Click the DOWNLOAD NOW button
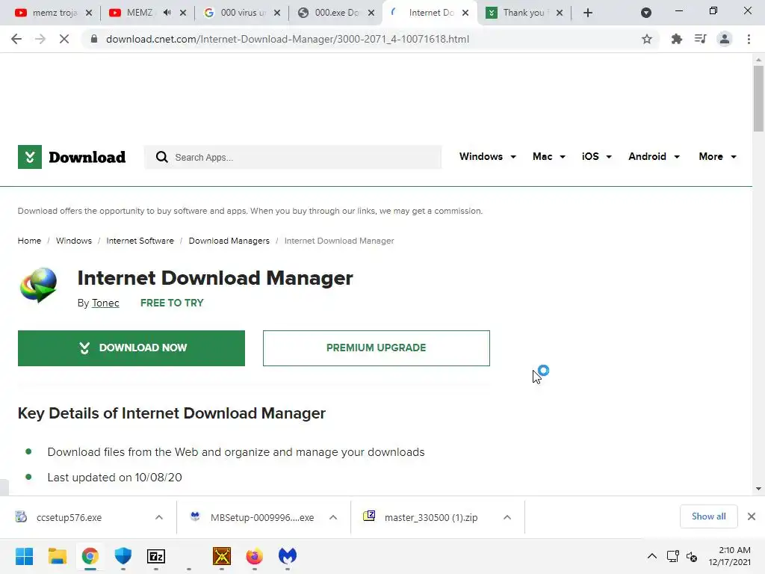This screenshot has width=765, height=574. 131,348
